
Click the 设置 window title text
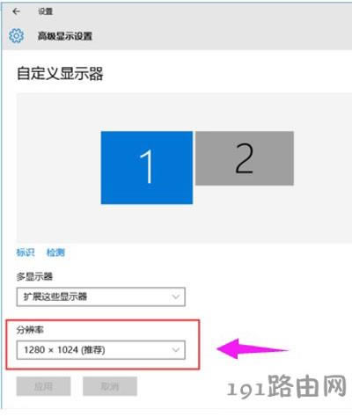click(45, 11)
